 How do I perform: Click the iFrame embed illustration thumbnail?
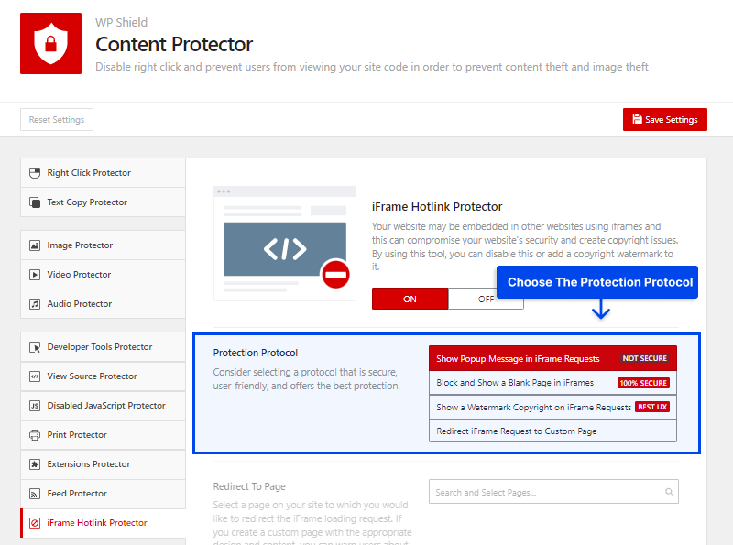285,243
